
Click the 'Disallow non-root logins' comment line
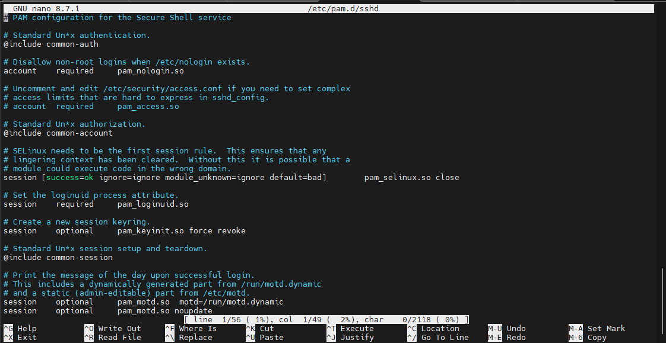pos(127,62)
